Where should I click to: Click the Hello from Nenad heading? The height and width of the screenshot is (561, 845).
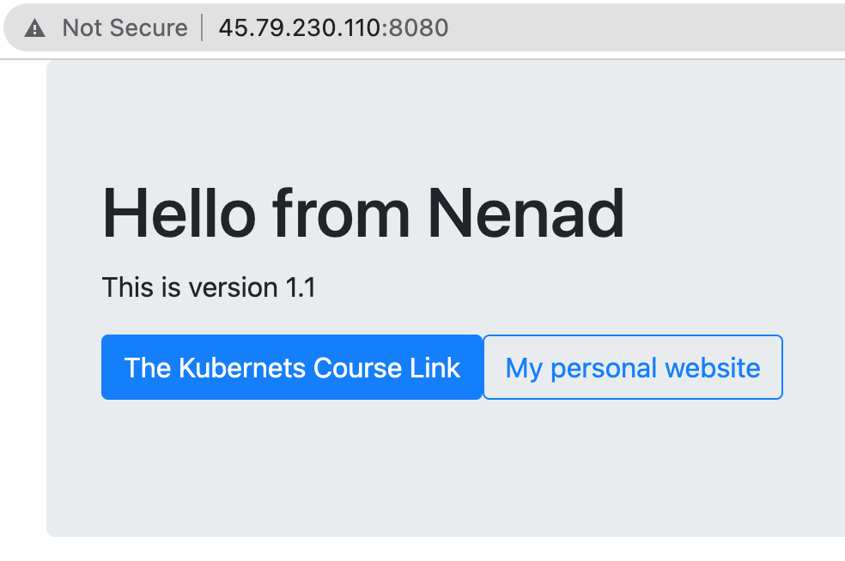point(364,214)
